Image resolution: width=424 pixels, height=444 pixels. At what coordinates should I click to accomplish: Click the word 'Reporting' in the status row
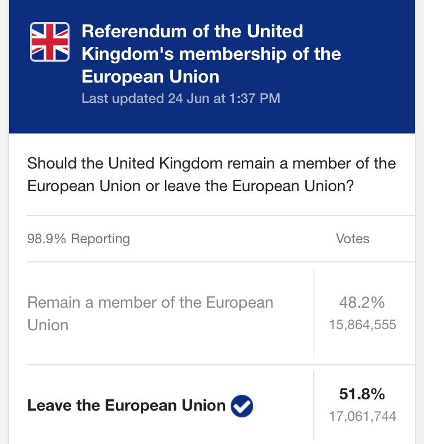[101, 239]
